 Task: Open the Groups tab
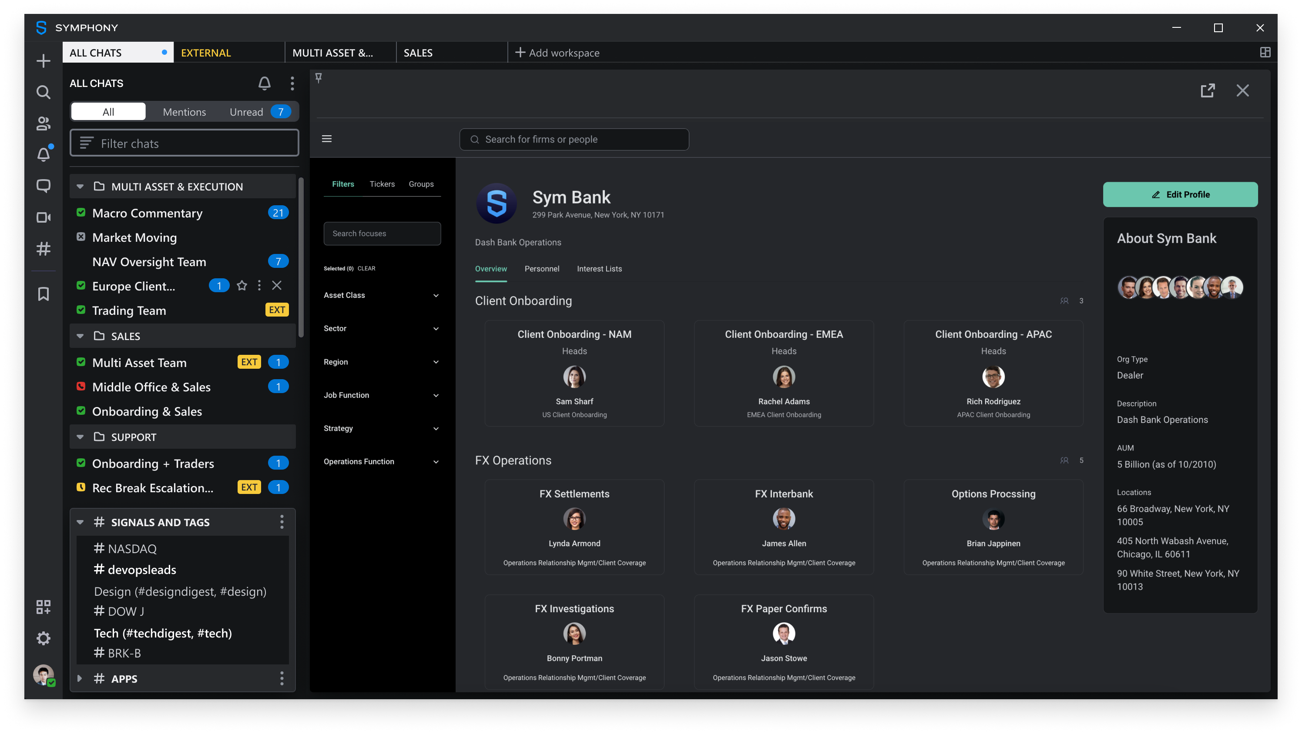click(x=421, y=184)
